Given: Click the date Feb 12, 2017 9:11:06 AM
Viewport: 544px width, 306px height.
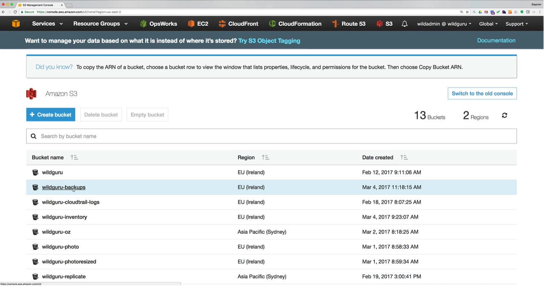Looking at the screenshot, I should pos(391,173).
